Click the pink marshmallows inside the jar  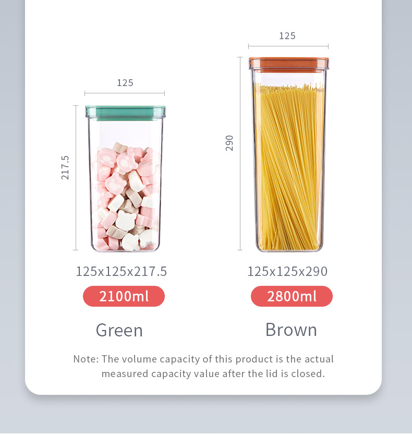[126, 197]
